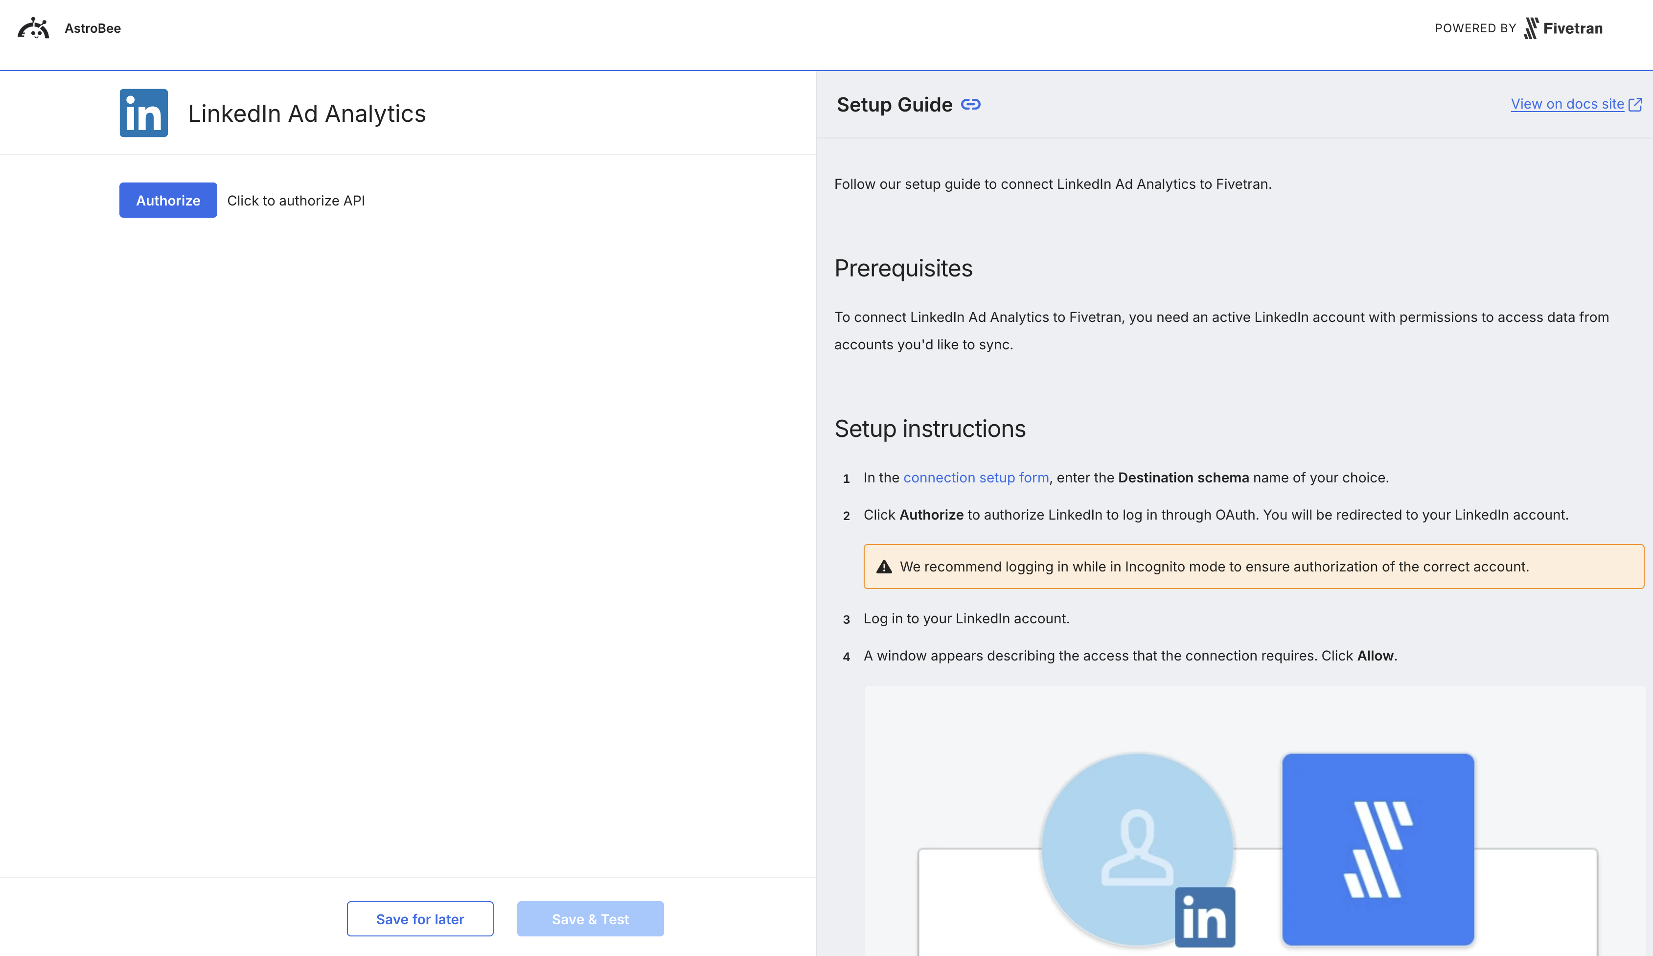Select the LinkedIn Ad Analytics connector icon
Image resolution: width=1653 pixels, height=956 pixels.
[x=143, y=112]
